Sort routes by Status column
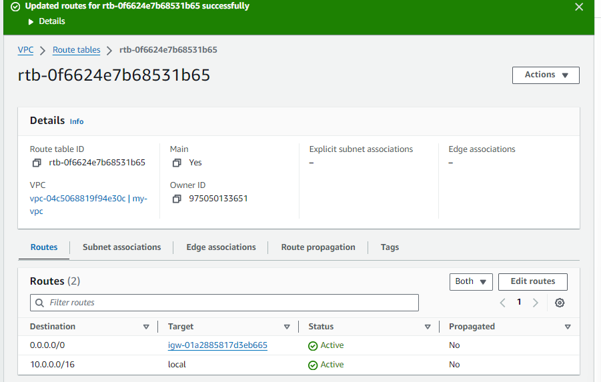The height and width of the screenshot is (382, 601). (x=428, y=327)
